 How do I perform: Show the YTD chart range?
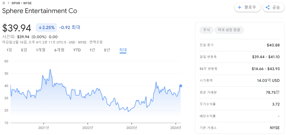tap(77, 50)
